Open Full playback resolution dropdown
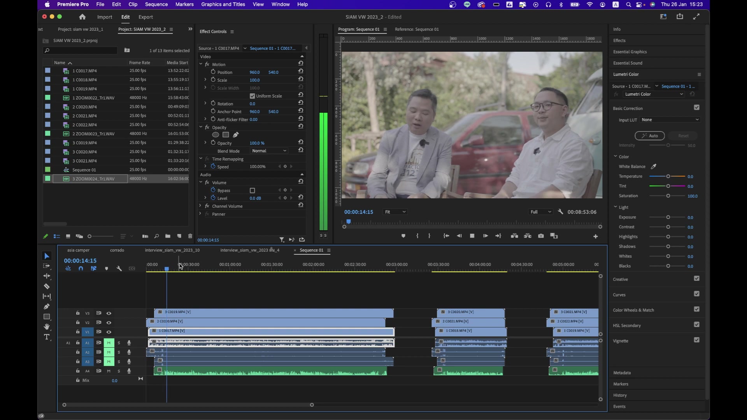This screenshot has width=747, height=420. point(541,212)
